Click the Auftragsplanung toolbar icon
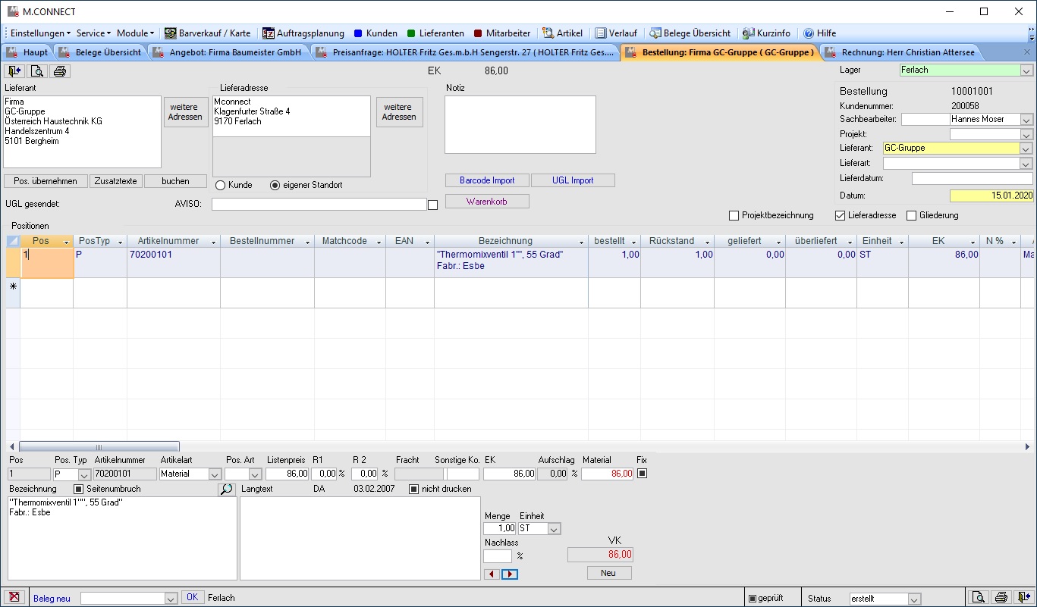This screenshot has height=607, width=1037. (x=269, y=33)
